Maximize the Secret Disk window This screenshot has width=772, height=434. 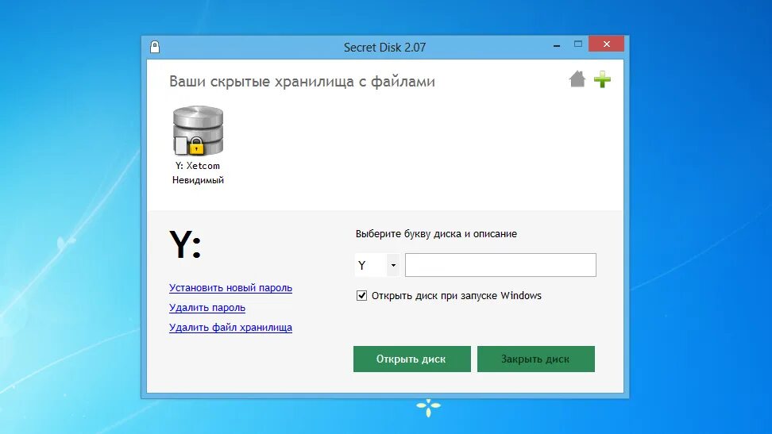pos(578,44)
